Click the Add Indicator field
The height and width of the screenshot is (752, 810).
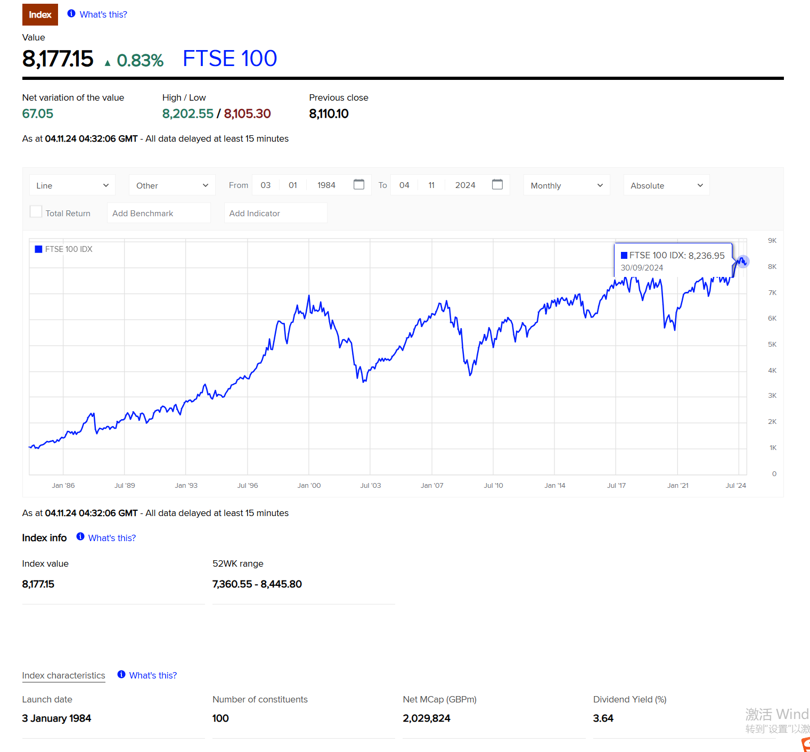tap(275, 213)
